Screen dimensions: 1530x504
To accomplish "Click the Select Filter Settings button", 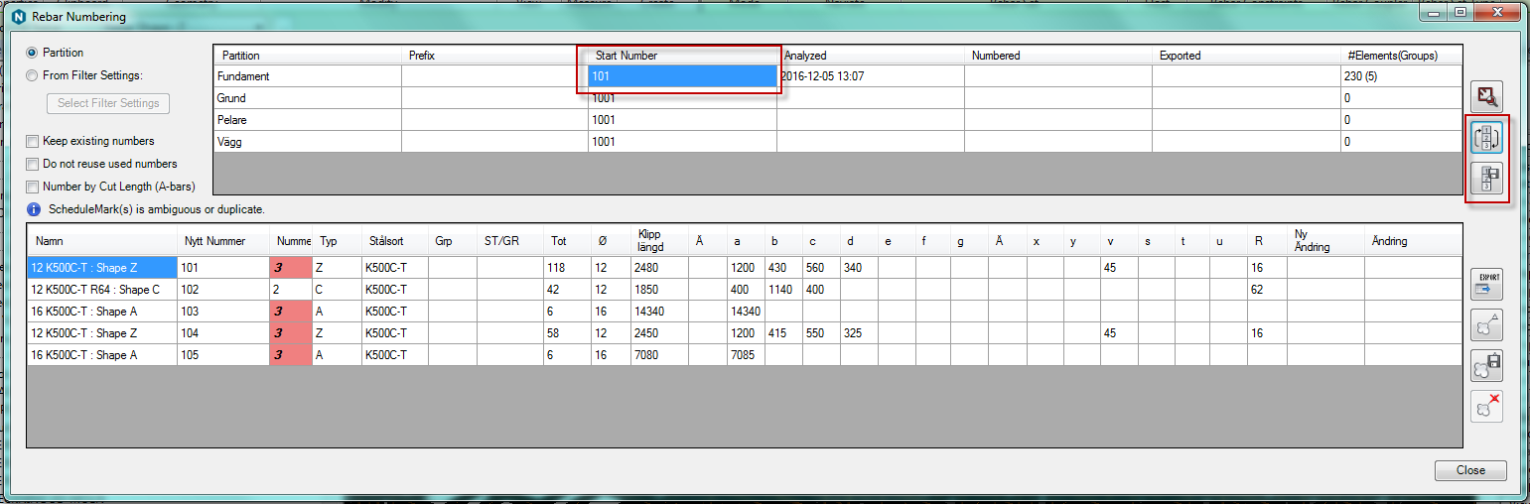I will click(x=108, y=103).
